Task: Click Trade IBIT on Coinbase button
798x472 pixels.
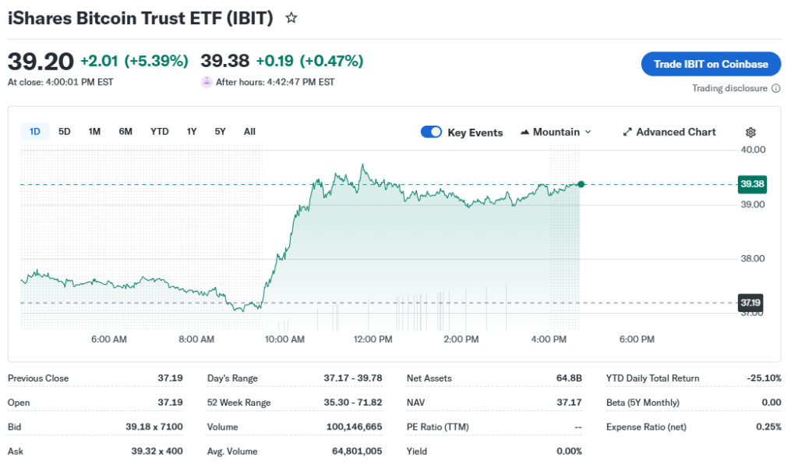Action: pos(711,64)
